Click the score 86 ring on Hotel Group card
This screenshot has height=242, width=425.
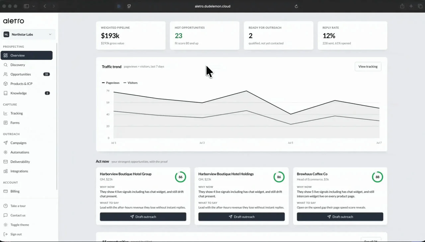tap(181, 177)
